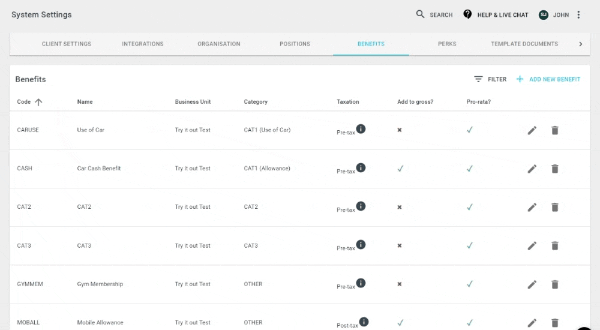600x330 pixels.
Task: Edit the Use of Car benefit
Action: [x=532, y=130]
